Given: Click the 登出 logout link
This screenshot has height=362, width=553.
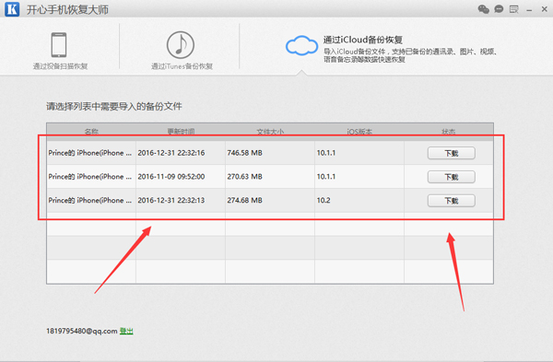Looking at the screenshot, I should click(126, 331).
